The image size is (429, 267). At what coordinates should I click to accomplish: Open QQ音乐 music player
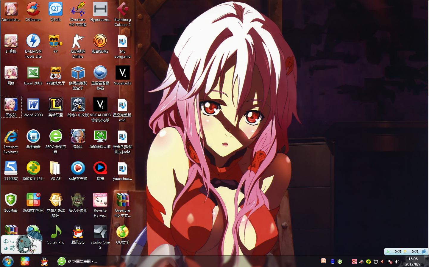coord(123,235)
